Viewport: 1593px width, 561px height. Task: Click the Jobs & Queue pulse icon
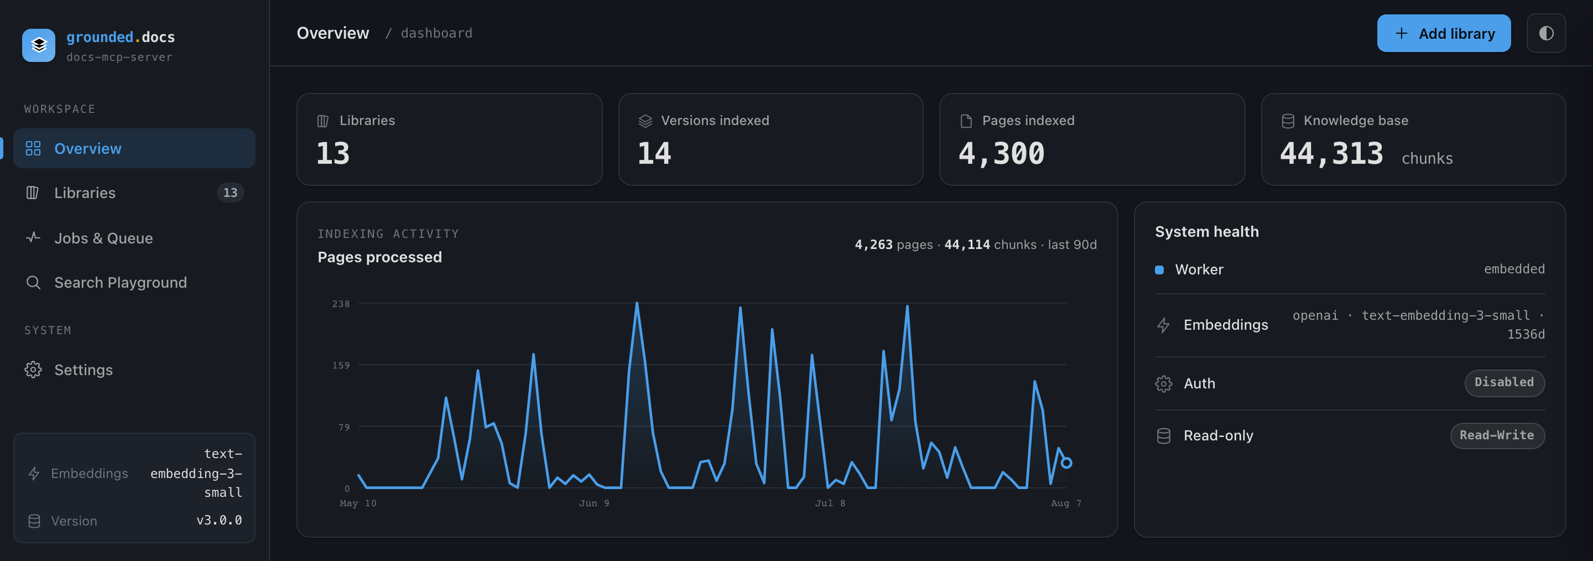click(33, 237)
